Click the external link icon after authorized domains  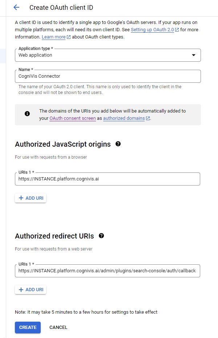click(x=148, y=118)
